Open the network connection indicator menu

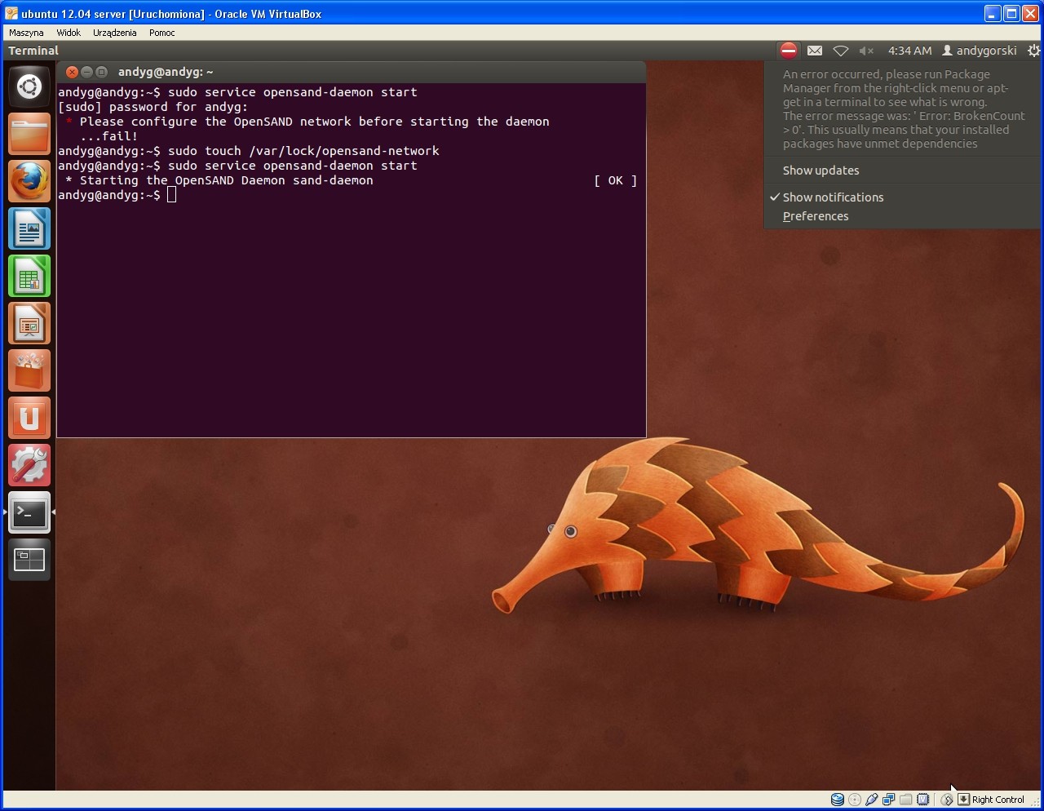point(840,51)
